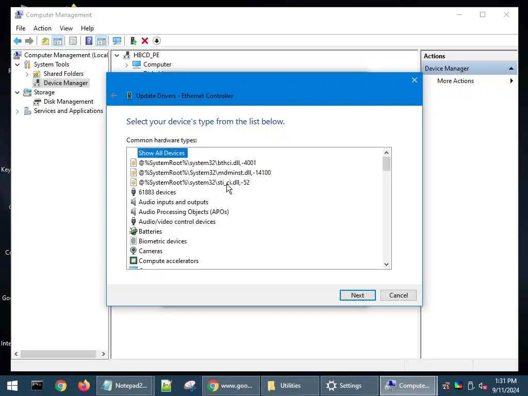Select Disk Management in the tree
Viewport: 528px width, 396px height.
click(x=69, y=102)
